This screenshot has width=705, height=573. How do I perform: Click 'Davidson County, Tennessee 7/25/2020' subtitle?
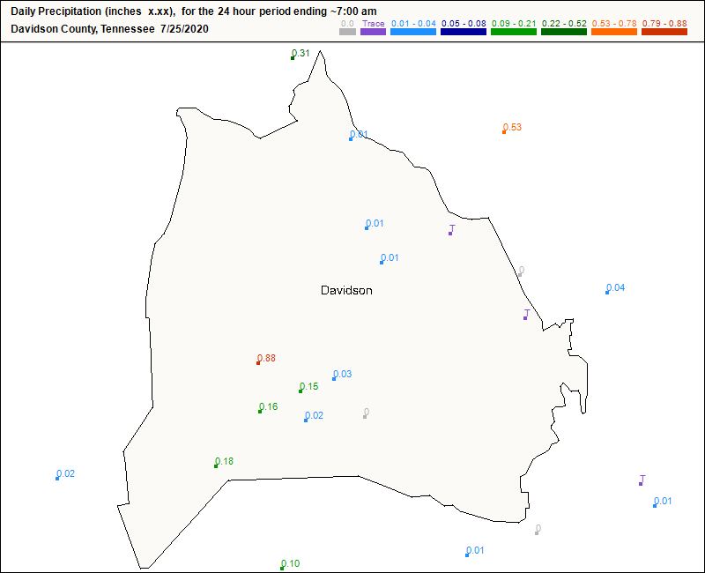[109, 29]
